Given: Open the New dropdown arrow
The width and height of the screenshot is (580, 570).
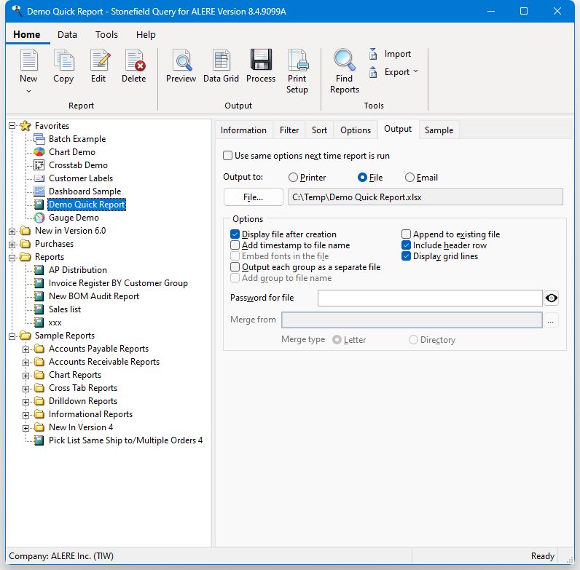Looking at the screenshot, I should [29, 91].
